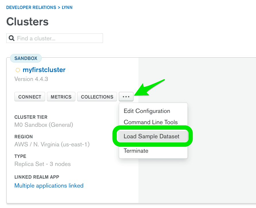This screenshot has width=256, height=208.
Task: Click the Replica Set - 3 nodes value
Action: [42, 164]
